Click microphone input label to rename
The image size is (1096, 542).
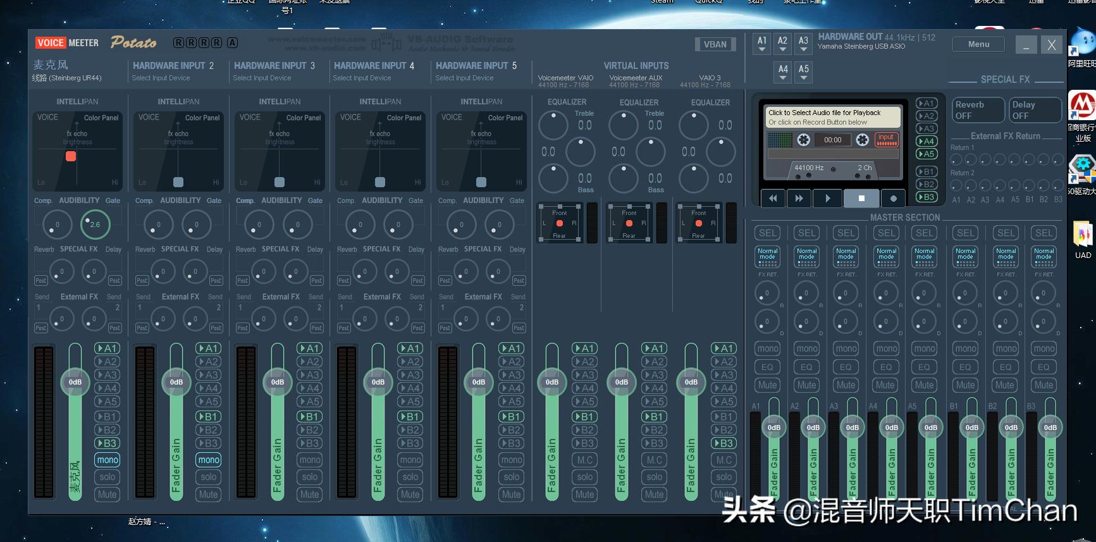point(50,65)
